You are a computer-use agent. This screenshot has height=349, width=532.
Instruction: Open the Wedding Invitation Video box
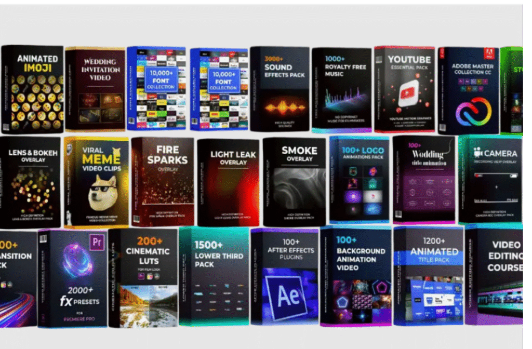coord(96,89)
